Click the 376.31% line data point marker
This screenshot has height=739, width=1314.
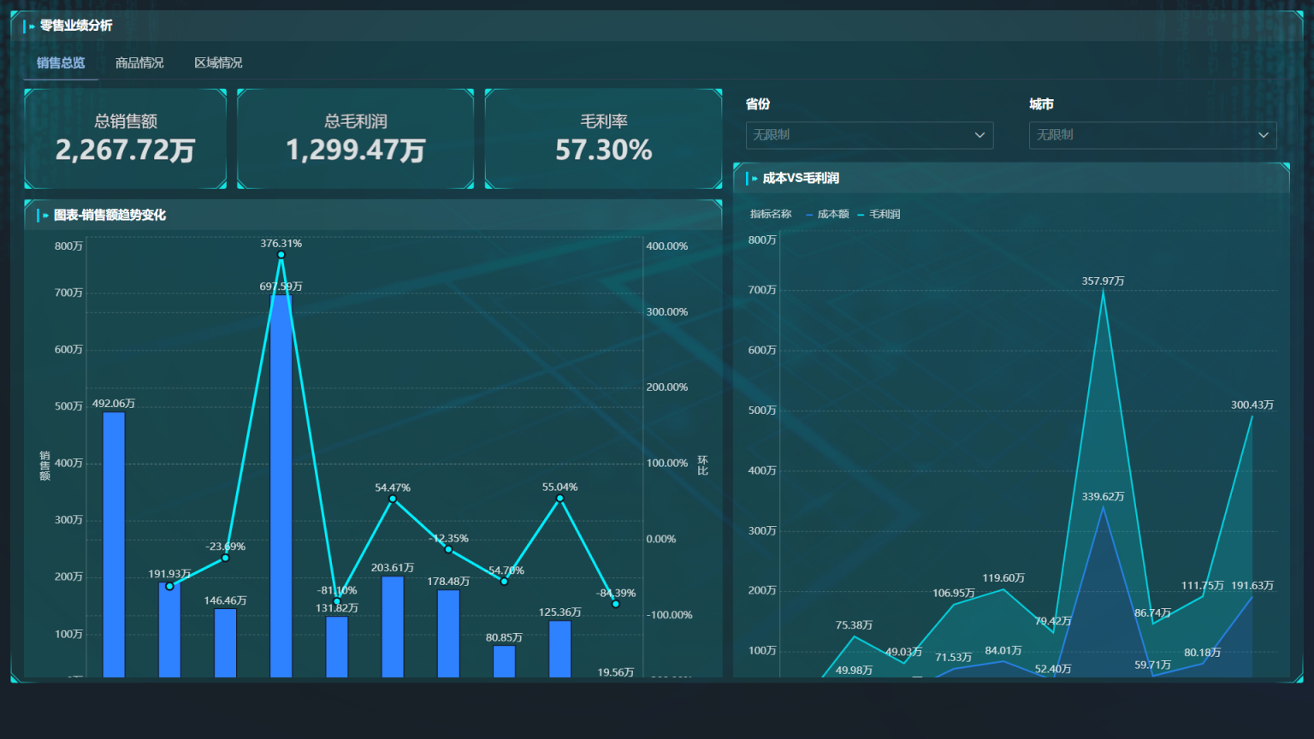tap(281, 255)
